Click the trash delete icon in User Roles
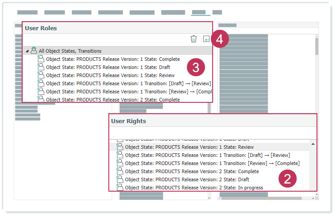 click(x=194, y=39)
